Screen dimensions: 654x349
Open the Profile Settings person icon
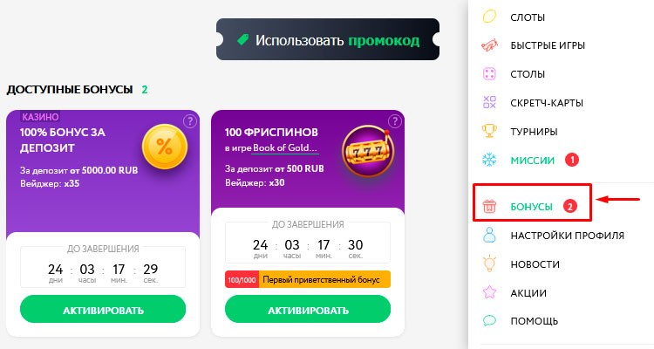[490, 235]
